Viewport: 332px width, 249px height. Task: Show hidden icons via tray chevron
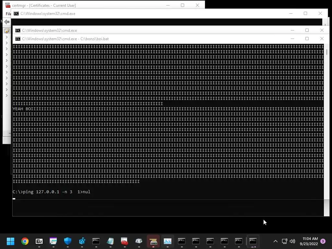pyautogui.click(x=276, y=241)
